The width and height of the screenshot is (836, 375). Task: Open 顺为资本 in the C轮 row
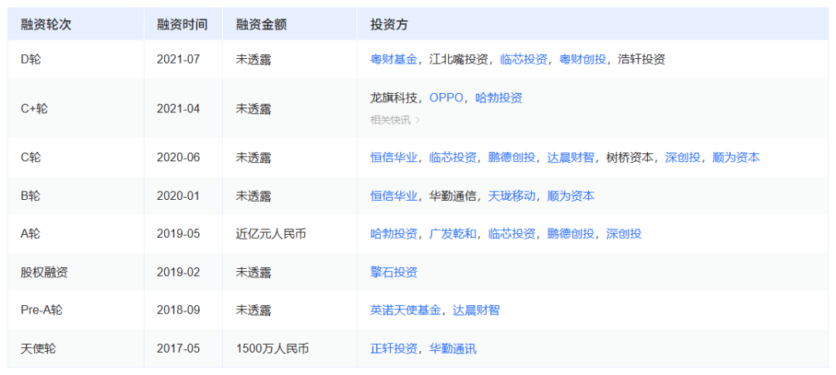click(736, 157)
